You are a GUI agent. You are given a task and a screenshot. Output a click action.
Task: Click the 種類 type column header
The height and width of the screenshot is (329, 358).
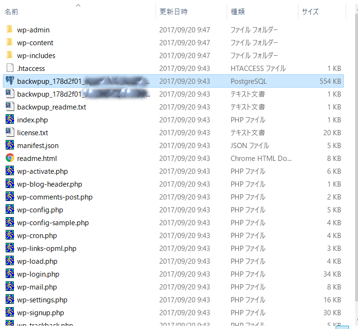pyautogui.click(x=238, y=12)
